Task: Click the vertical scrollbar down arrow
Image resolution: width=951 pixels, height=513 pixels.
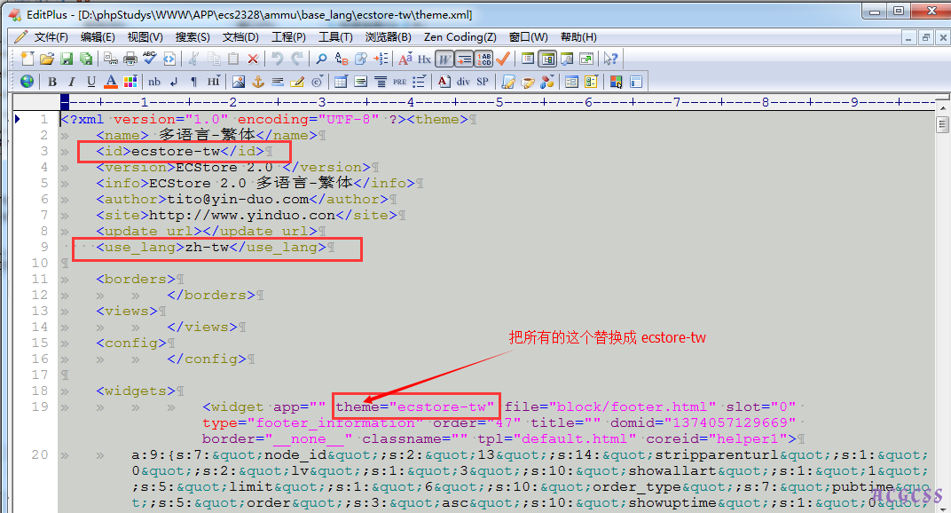Action: [943, 507]
